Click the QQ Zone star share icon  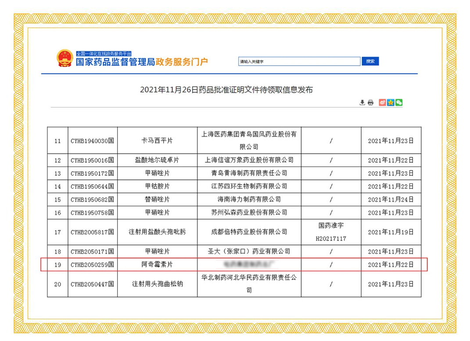click(391, 103)
